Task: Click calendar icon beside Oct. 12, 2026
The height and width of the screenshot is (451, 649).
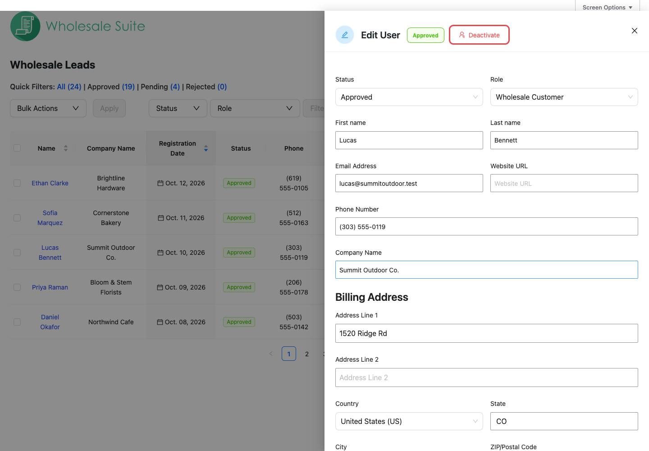Action: [x=160, y=183]
